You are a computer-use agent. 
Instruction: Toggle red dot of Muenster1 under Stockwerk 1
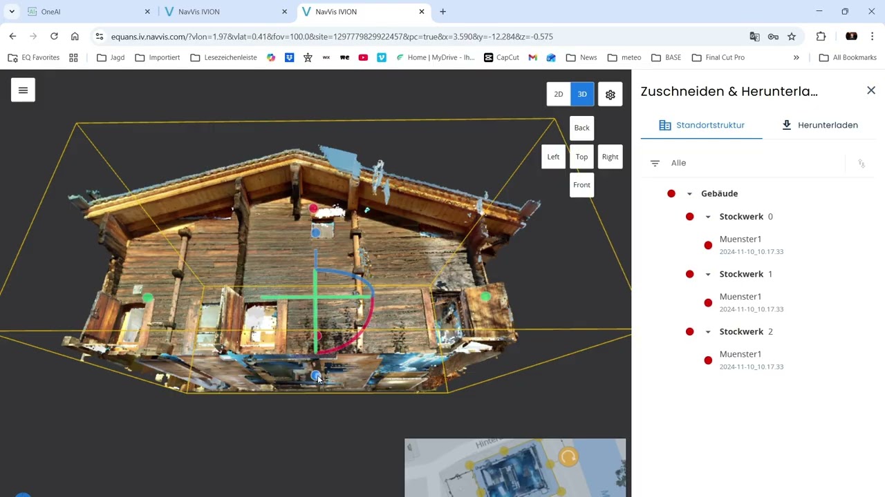[x=708, y=302]
